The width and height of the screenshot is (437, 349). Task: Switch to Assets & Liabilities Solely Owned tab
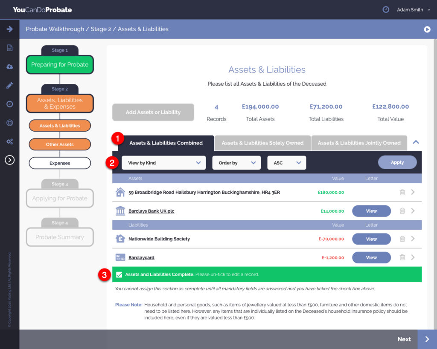pos(262,143)
